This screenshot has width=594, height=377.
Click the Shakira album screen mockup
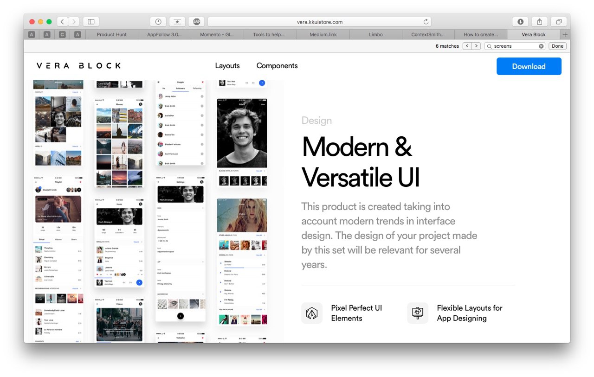(x=242, y=262)
